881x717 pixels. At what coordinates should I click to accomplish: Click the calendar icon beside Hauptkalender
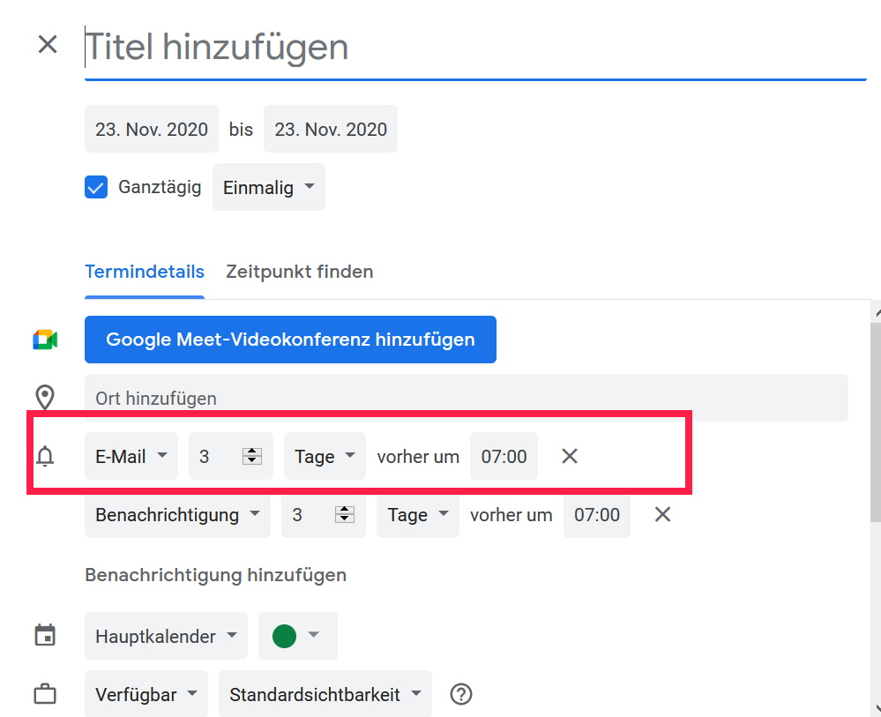pyautogui.click(x=45, y=635)
